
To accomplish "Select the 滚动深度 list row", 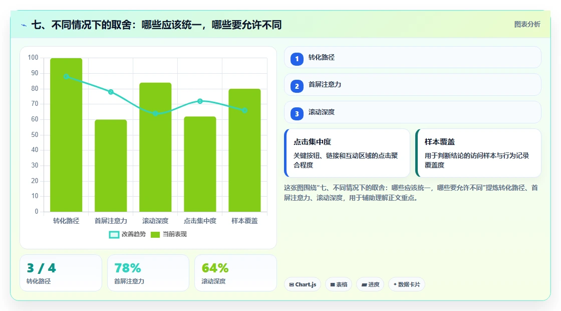I will pyautogui.click(x=412, y=112).
